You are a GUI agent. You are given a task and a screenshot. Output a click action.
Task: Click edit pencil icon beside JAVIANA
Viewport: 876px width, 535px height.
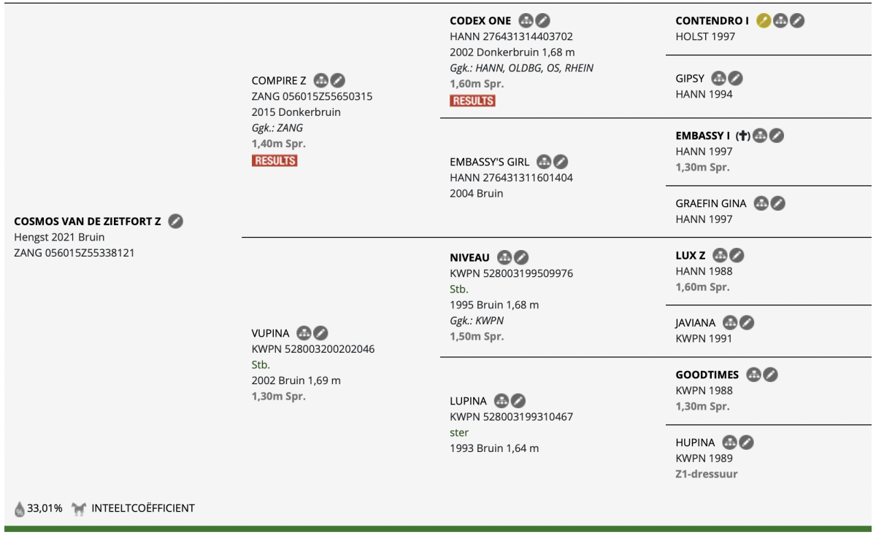747,322
